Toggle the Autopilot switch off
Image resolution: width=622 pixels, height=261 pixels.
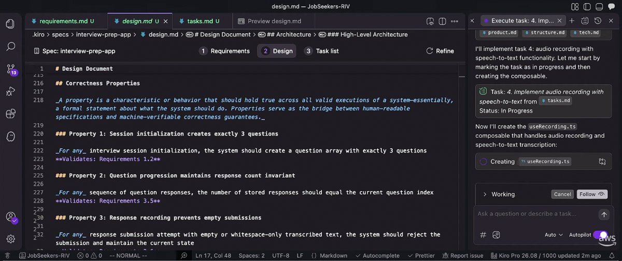601,235
